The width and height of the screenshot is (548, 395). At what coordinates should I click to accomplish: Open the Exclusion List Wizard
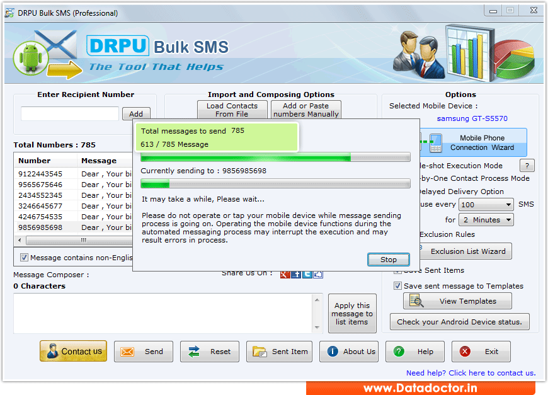pos(465,251)
